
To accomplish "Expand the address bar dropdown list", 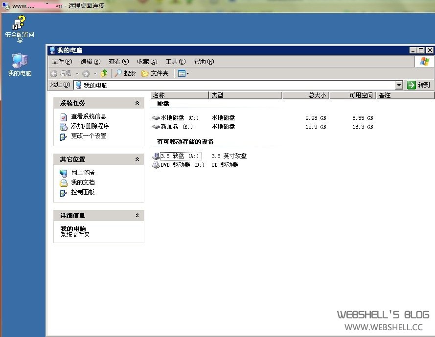I will [x=399, y=85].
